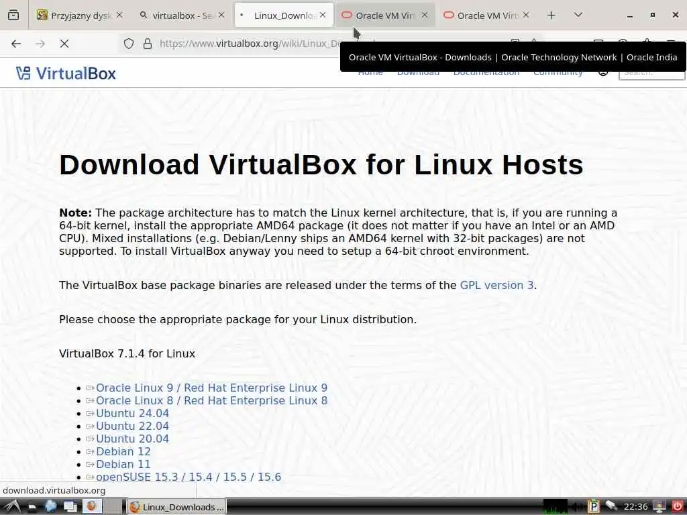Viewport: 687px width, 515px height.
Task: Click the Firefox launcher in taskbar
Action: tap(91, 506)
